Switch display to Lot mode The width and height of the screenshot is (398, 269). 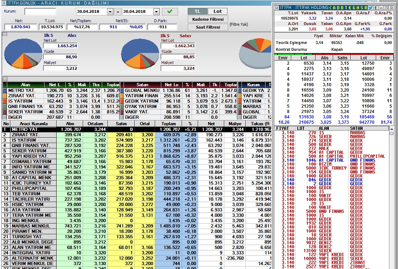click(217, 11)
